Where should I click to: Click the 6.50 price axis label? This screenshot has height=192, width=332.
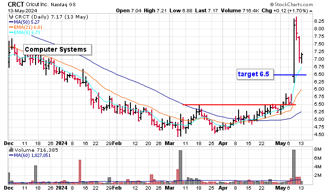(x=319, y=74)
